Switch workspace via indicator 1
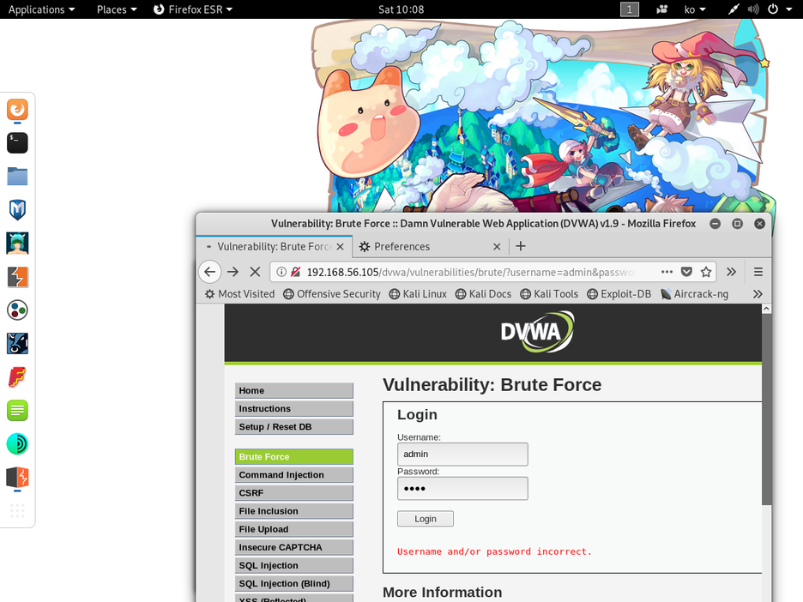 point(630,9)
